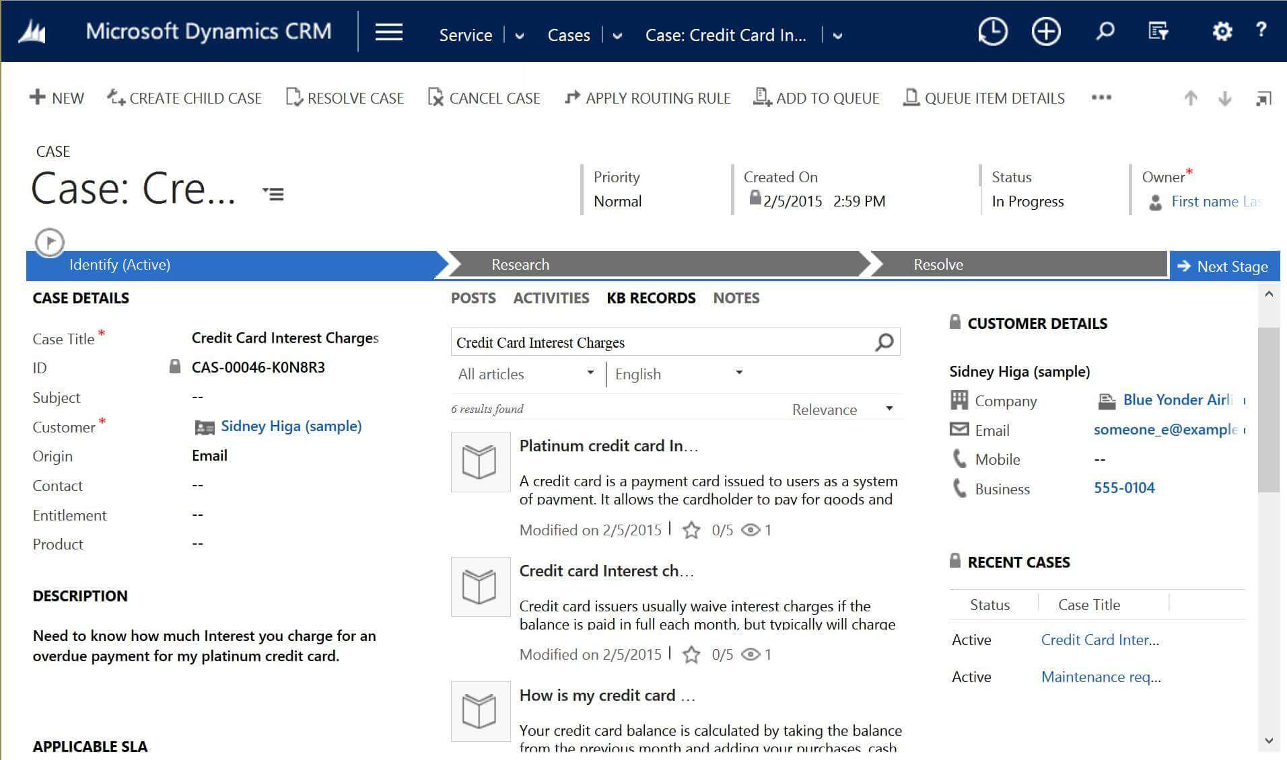Open advanced find icon in header
The height and width of the screenshot is (760, 1287).
[1158, 31]
